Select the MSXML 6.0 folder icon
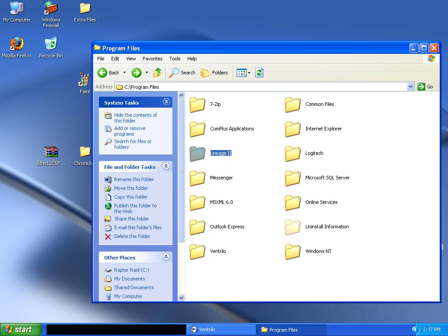448x336 pixels. click(x=197, y=203)
